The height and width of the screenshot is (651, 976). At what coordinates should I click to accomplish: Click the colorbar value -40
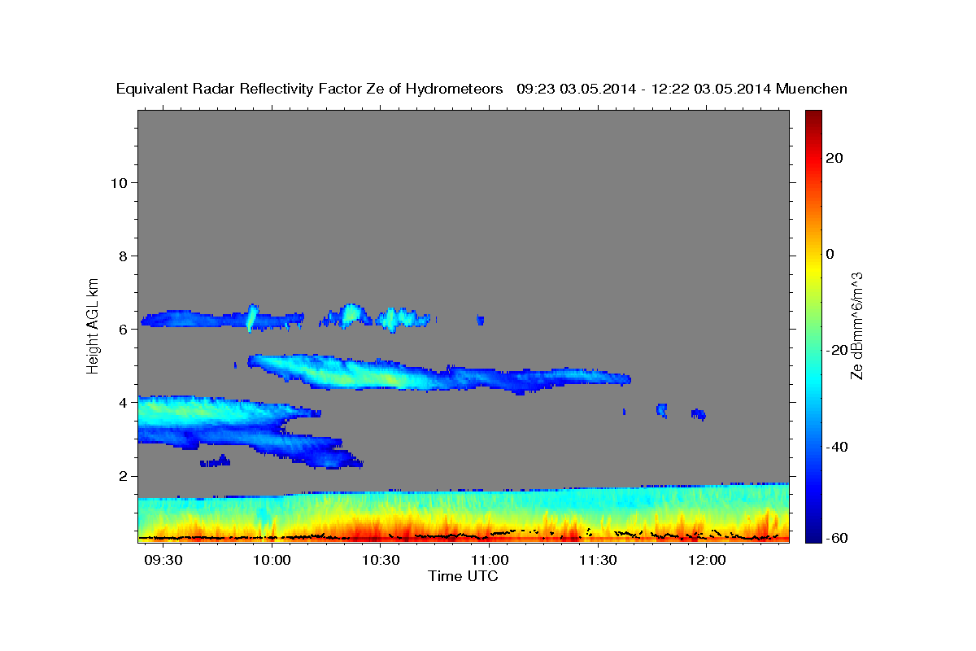coord(835,447)
